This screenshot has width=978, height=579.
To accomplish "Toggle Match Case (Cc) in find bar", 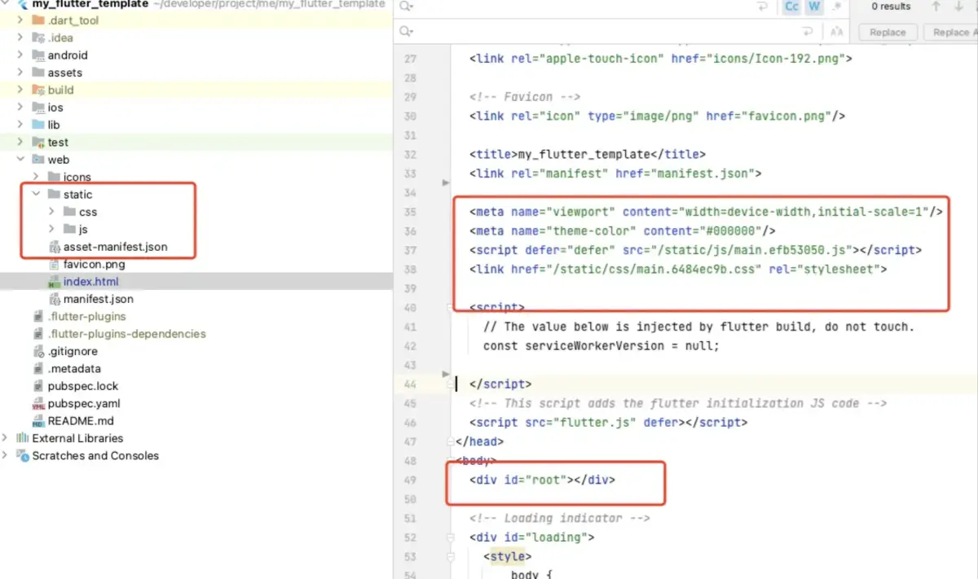I will (791, 7).
